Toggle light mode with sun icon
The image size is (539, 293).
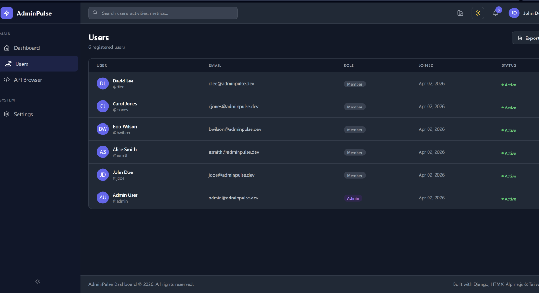(x=477, y=13)
